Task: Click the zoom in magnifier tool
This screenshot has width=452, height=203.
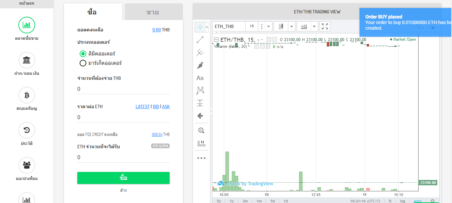Action: tap(201, 131)
